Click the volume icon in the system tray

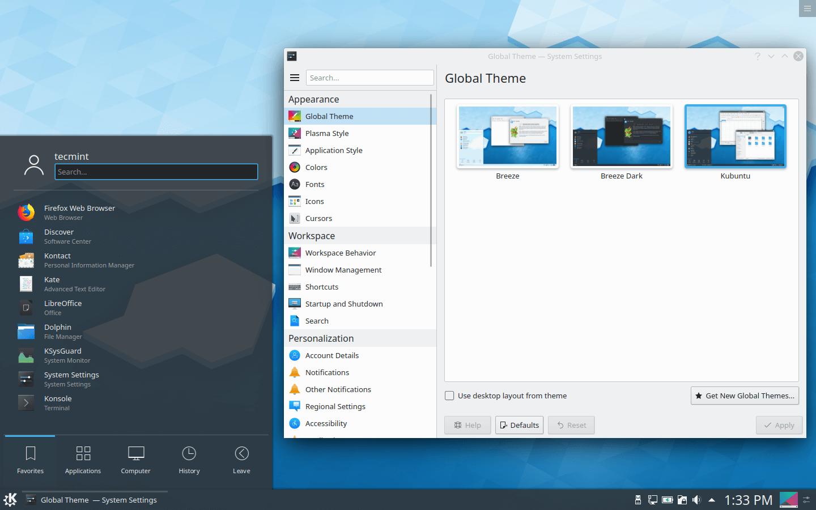click(696, 500)
